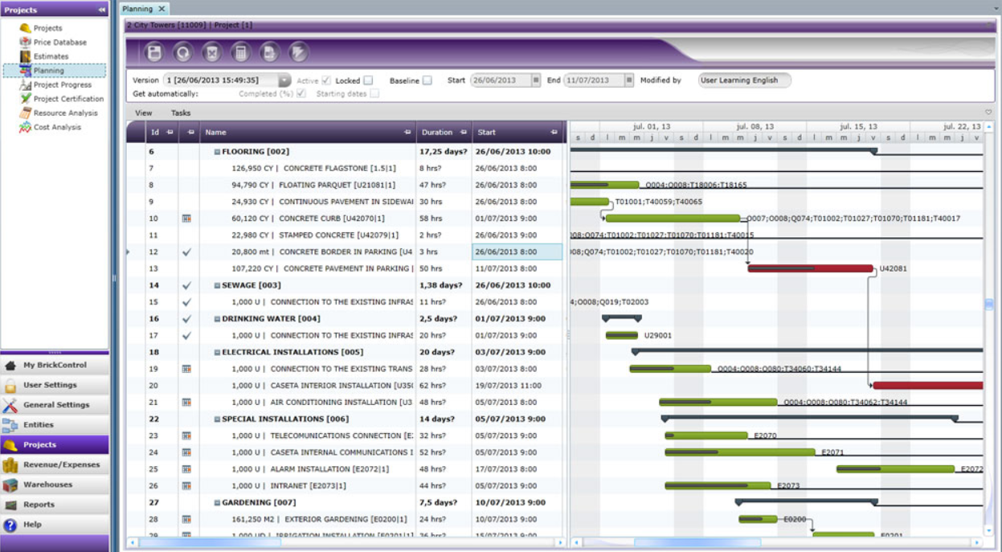Click calendar icon beside the Start date

pyautogui.click(x=536, y=80)
